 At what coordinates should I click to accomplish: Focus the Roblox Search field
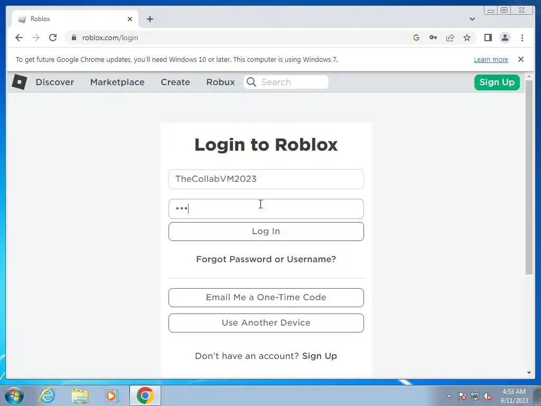pos(286,82)
